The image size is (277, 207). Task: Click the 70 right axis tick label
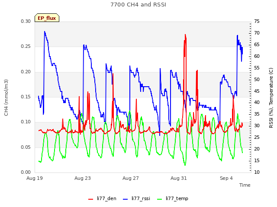click(257, 33)
